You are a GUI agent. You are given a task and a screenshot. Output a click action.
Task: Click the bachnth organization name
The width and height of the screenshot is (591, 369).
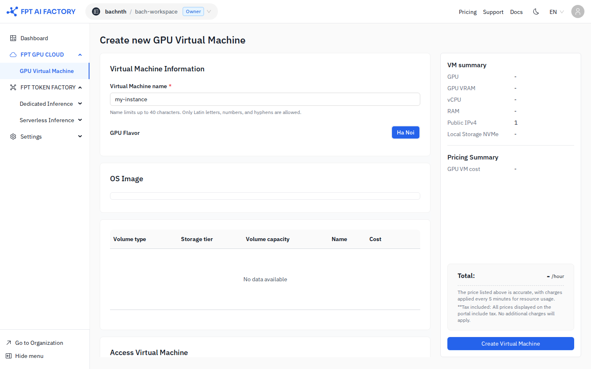116,11
